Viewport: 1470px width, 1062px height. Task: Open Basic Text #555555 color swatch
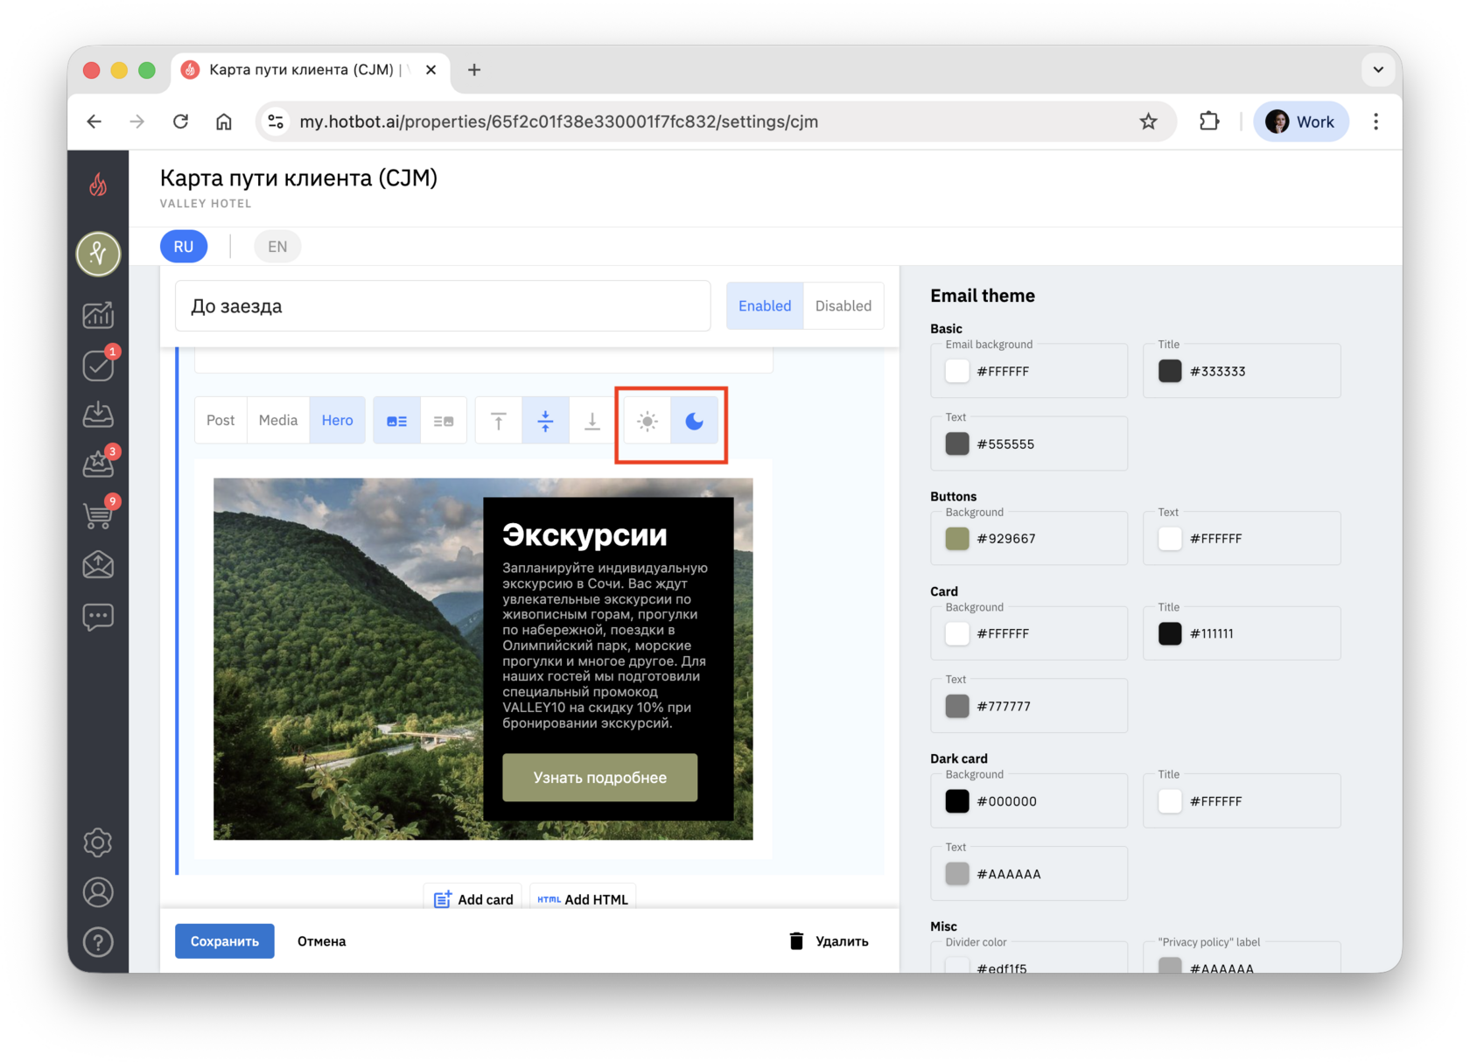click(x=957, y=444)
